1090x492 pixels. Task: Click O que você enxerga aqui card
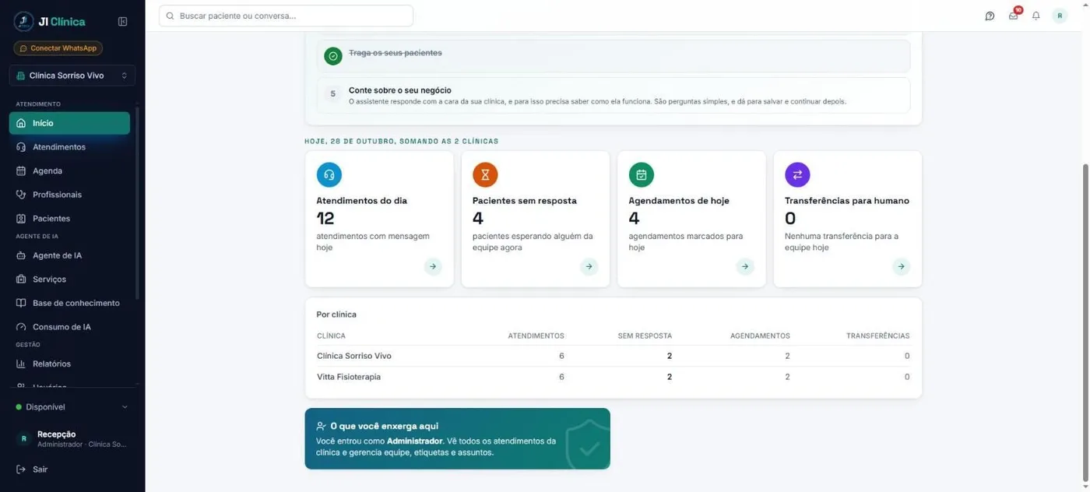457,439
